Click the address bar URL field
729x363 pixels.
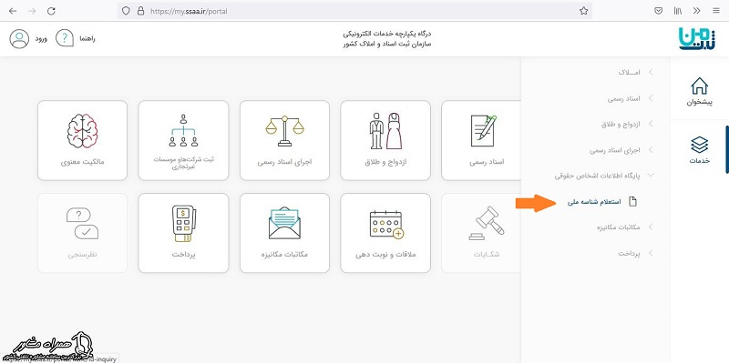click(x=354, y=11)
